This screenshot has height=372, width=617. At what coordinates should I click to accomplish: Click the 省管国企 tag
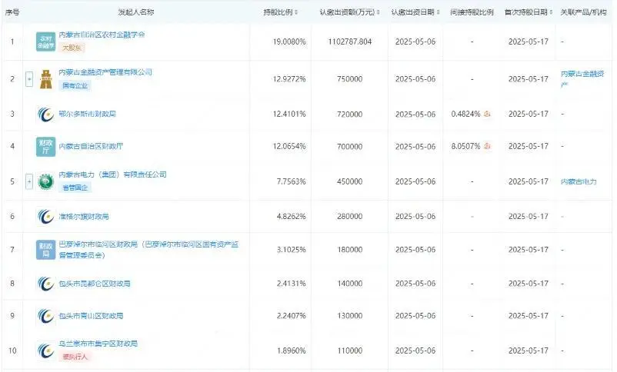(75, 188)
